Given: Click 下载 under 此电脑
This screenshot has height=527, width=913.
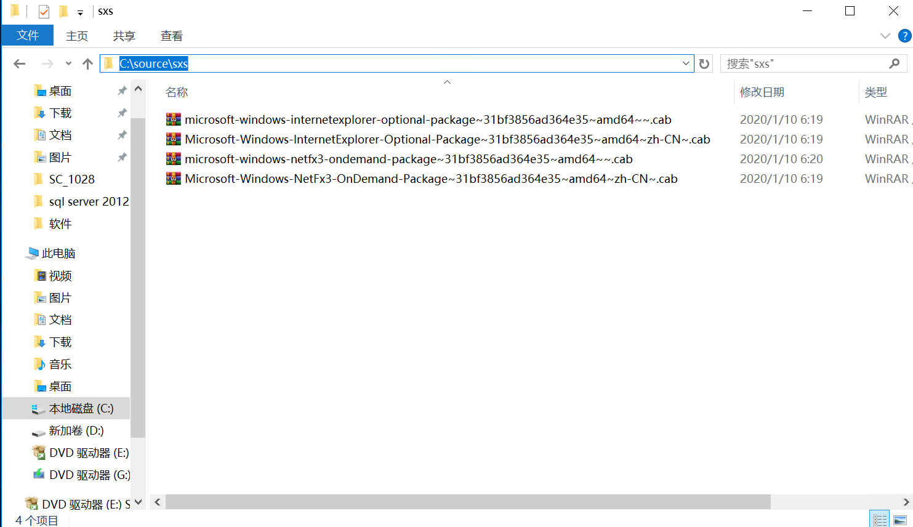Looking at the screenshot, I should [60, 342].
